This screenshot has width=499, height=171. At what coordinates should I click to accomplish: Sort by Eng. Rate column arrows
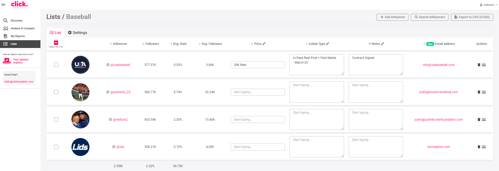[171, 44]
